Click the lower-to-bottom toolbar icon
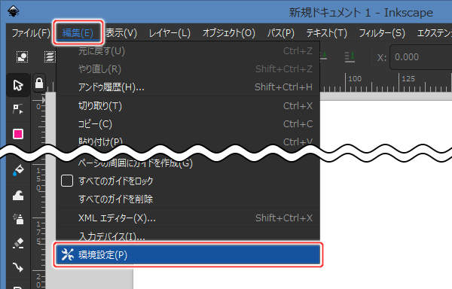 click(x=350, y=56)
